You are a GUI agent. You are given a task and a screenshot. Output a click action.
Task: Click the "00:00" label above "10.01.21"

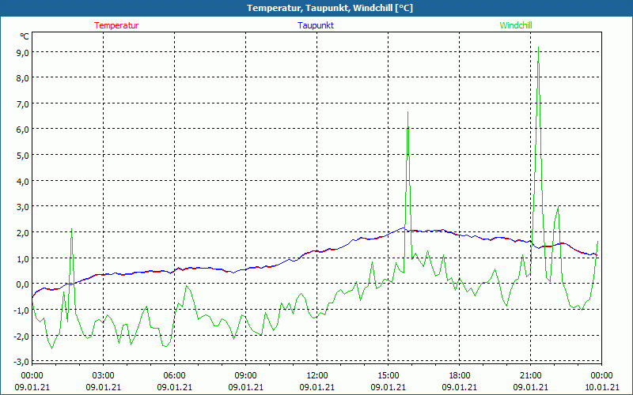(602, 376)
